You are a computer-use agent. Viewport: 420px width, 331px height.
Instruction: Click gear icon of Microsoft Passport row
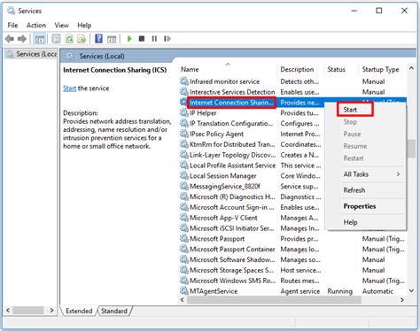[x=184, y=239]
